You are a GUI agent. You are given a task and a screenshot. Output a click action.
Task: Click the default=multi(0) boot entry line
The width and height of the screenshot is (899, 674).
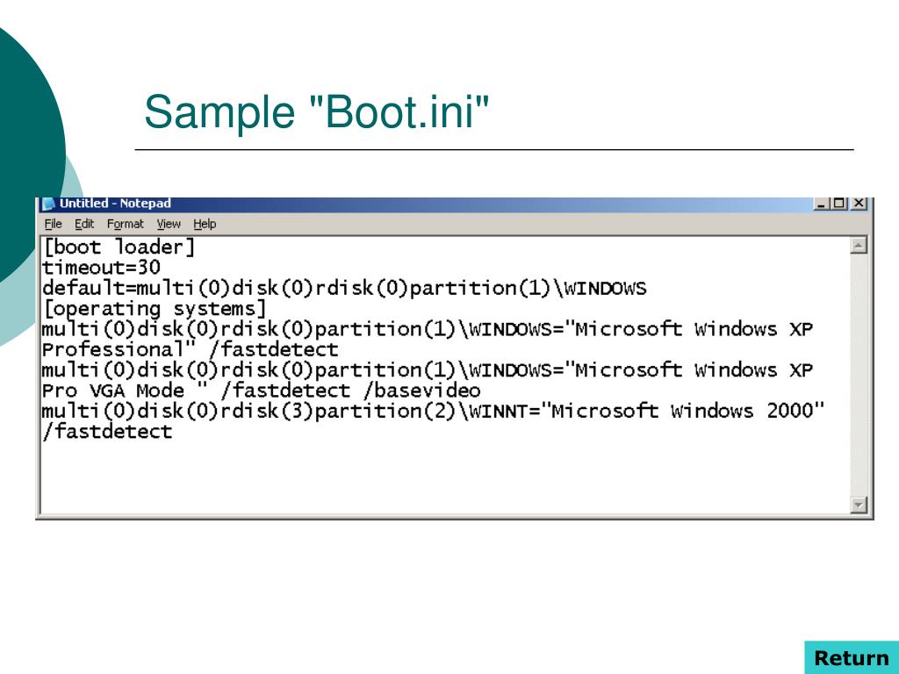coord(347,288)
